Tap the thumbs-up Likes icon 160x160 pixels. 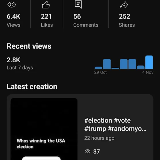46,5
